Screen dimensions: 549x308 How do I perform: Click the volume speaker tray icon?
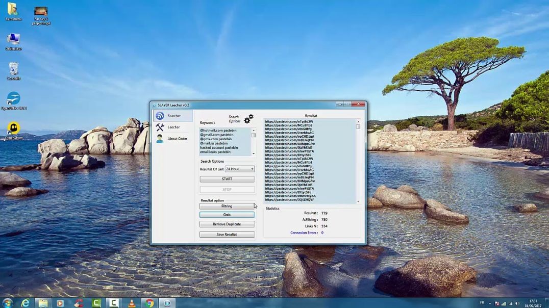[518, 303]
